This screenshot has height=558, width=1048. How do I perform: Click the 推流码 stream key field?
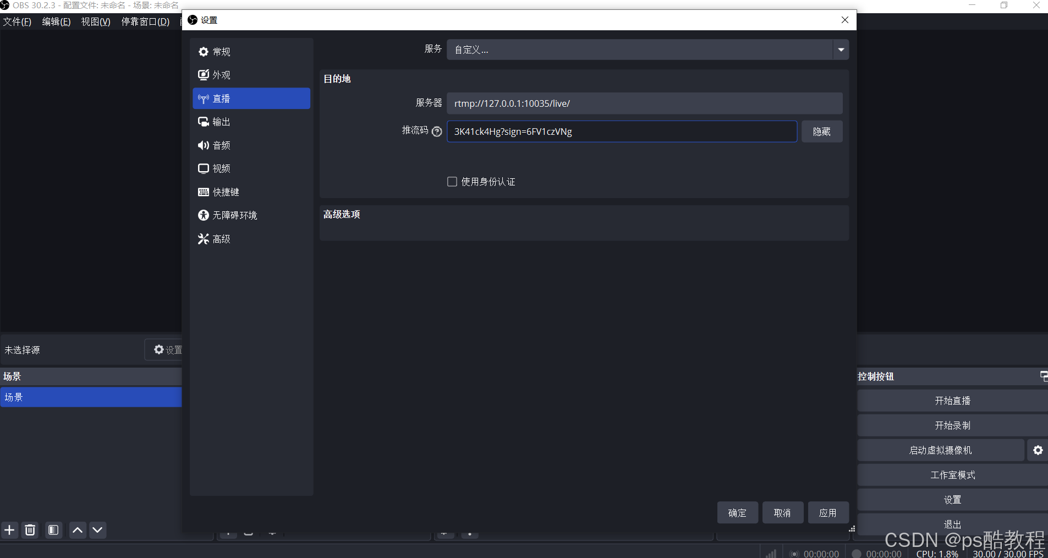coord(622,132)
